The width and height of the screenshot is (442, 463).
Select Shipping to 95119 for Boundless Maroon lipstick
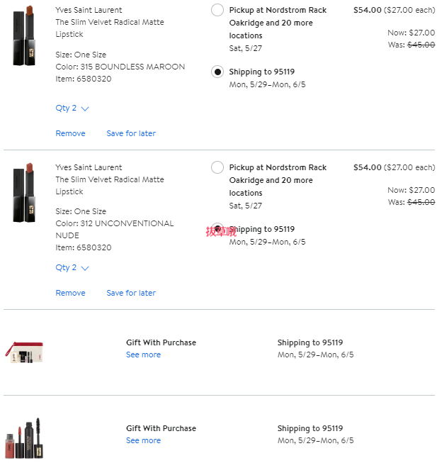click(217, 72)
